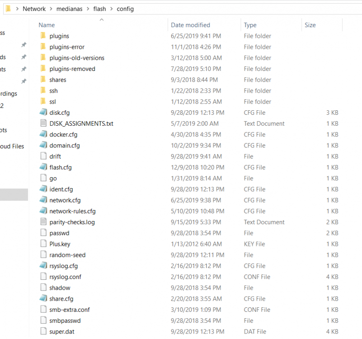The image size is (362, 339).
Task: Click the KEY File type cell
Action: point(254,244)
